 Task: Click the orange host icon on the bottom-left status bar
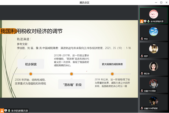coord(2,111)
